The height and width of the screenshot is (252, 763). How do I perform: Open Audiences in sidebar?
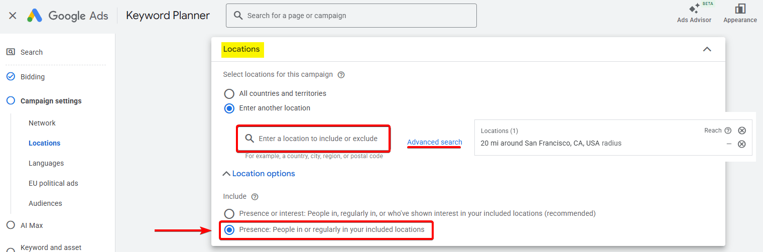pos(45,203)
